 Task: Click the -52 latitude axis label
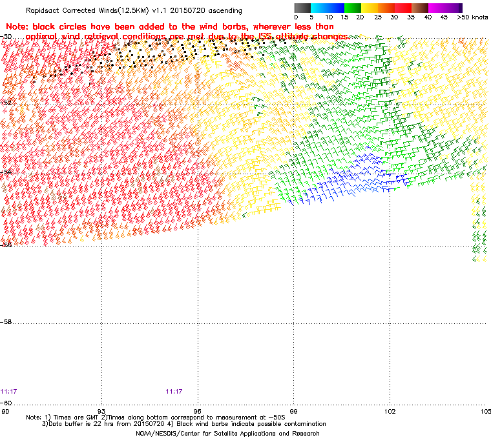(x=6, y=103)
